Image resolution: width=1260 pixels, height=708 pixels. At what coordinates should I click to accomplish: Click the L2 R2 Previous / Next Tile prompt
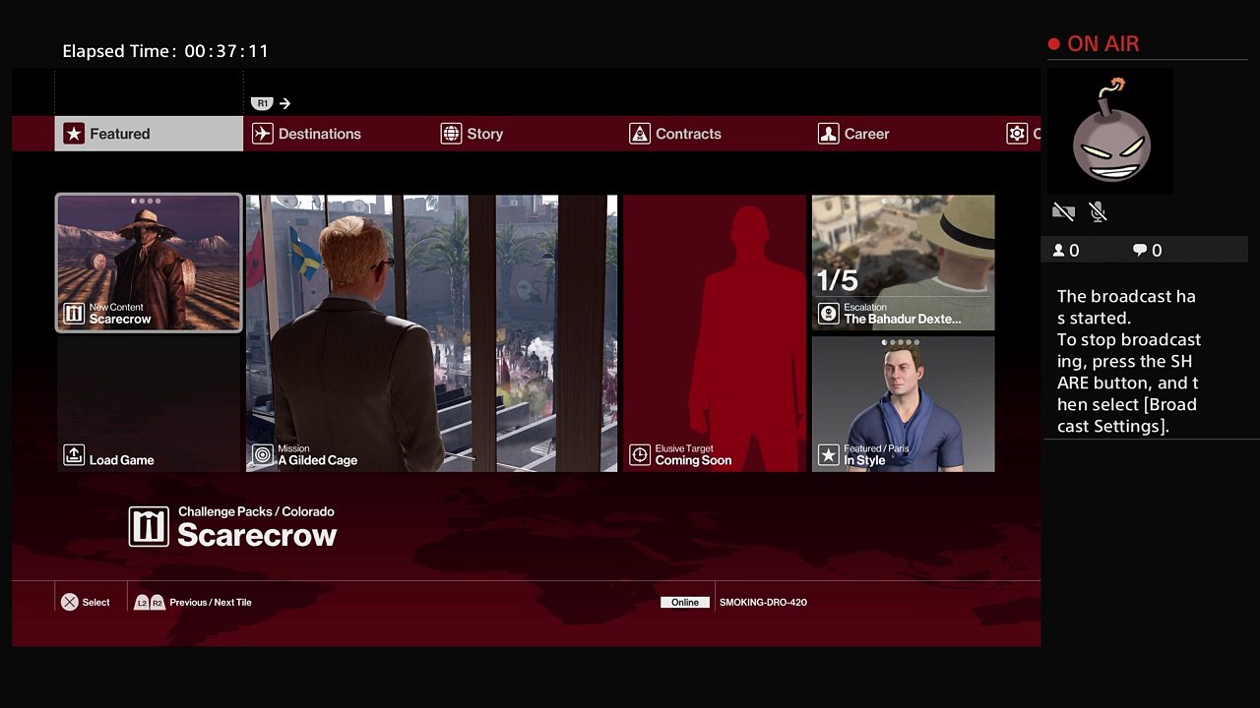(x=193, y=602)
